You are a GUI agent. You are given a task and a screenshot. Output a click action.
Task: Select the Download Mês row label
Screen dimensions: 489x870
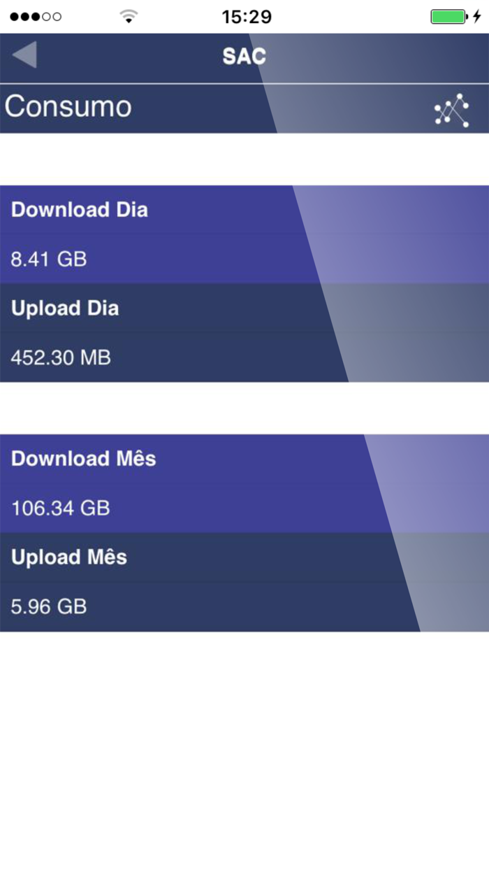pos(84,459)
